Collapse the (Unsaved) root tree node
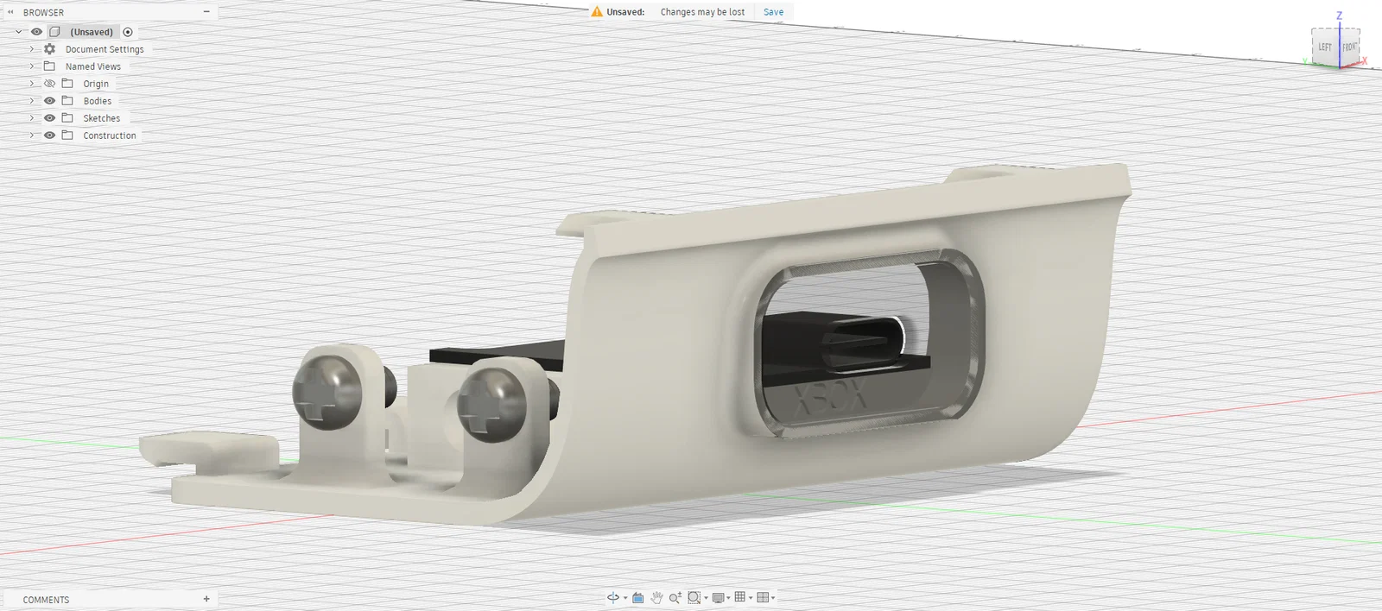Viewport: 1382px width, 611px height. pyautogui.click(x=18, y=32)
